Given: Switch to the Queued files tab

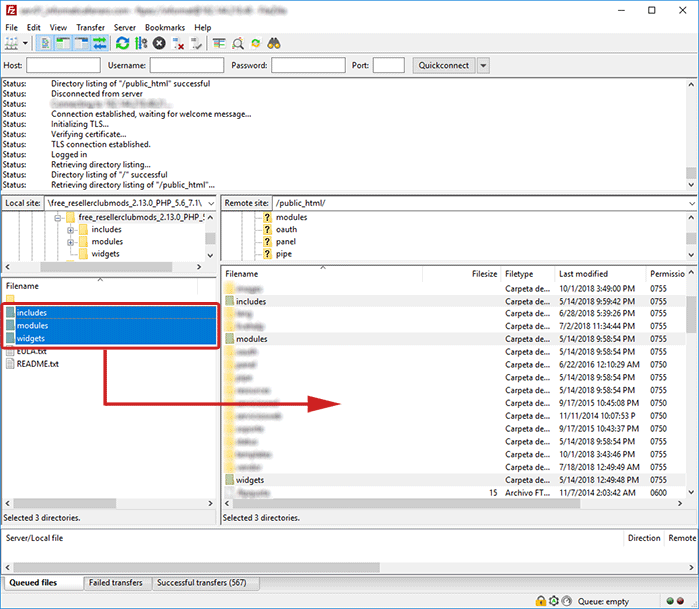Looking at the screenshot, I should tap(43, 583).
